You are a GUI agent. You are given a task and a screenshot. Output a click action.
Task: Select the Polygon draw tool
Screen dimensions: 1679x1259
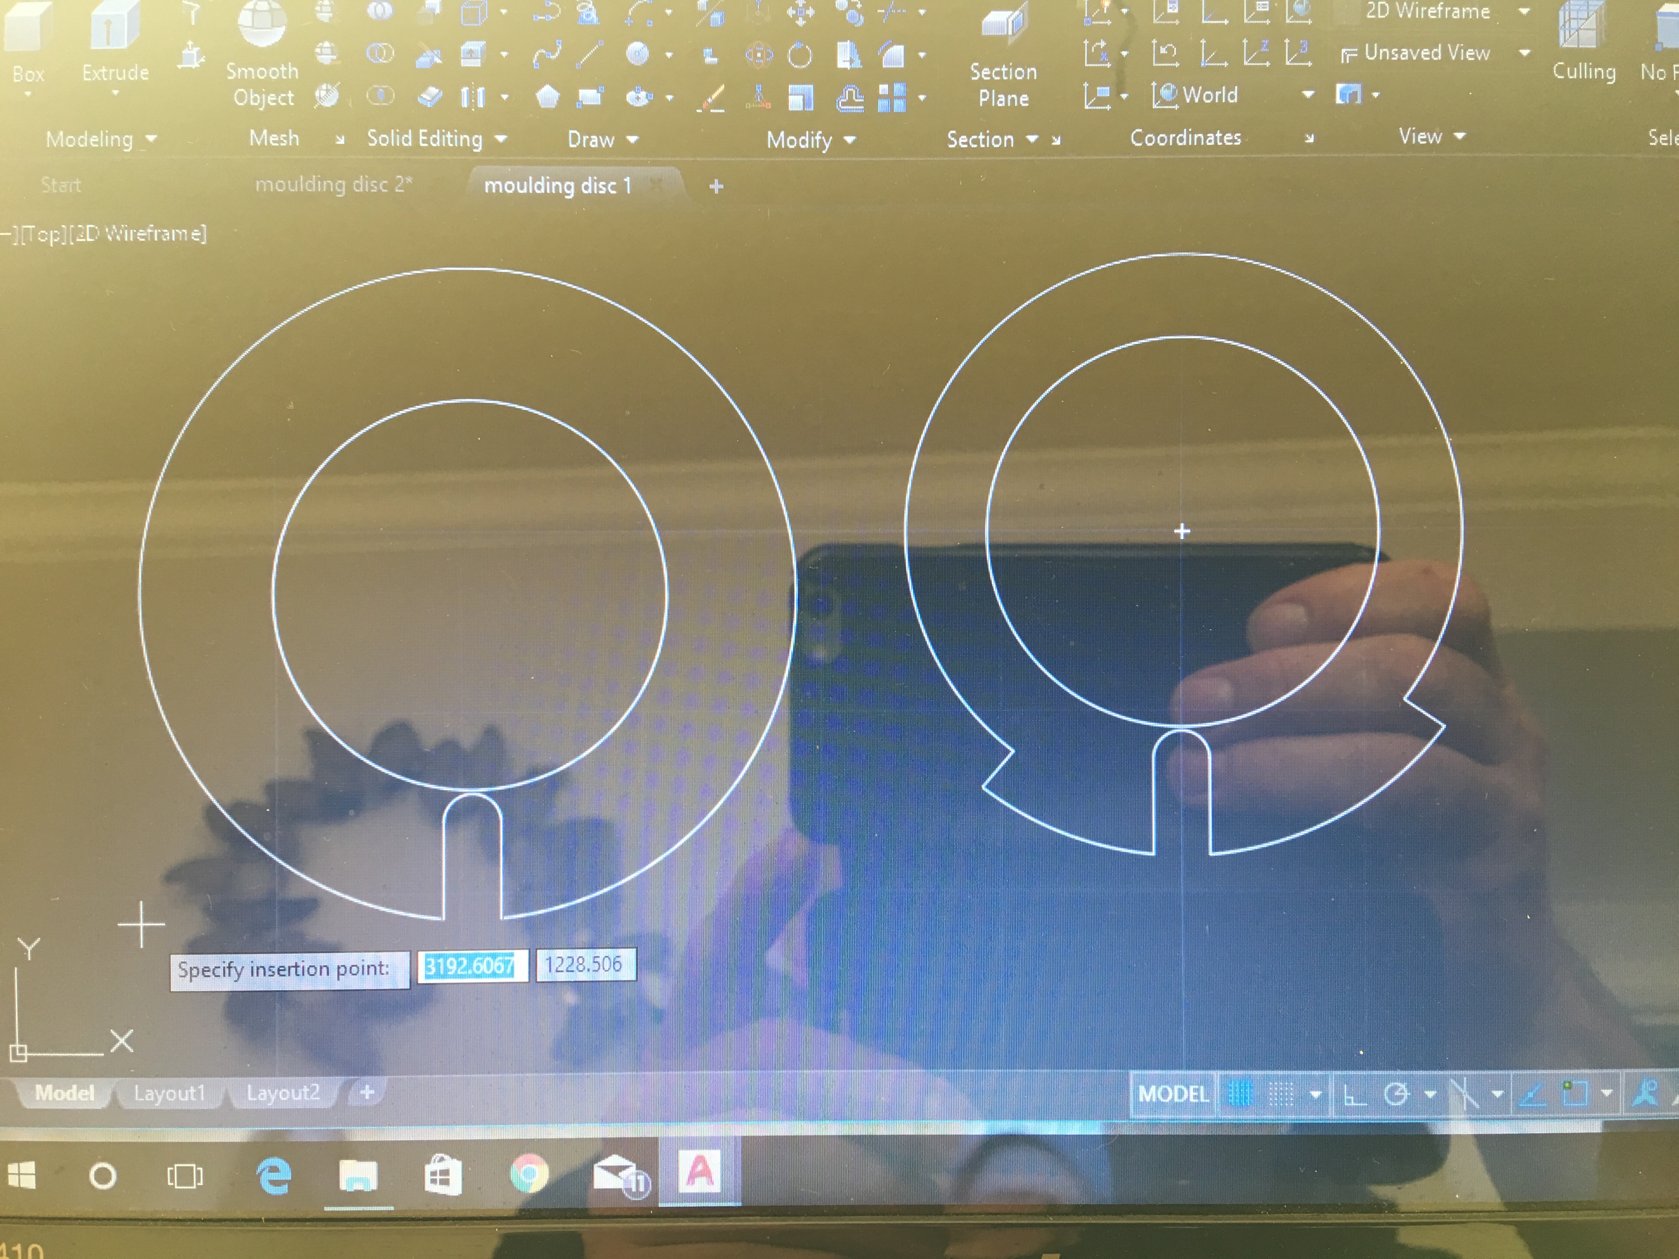(547, 97)
